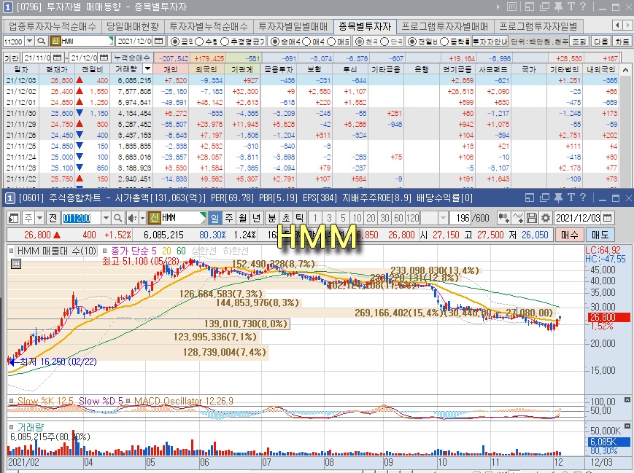Screen dimensions: 634x473
Task: Search stock code in investor trend window
Action: 42,42
